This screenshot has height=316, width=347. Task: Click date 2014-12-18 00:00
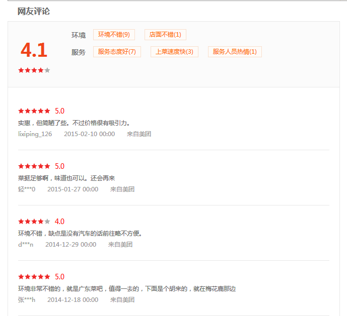tap(73, 299)
